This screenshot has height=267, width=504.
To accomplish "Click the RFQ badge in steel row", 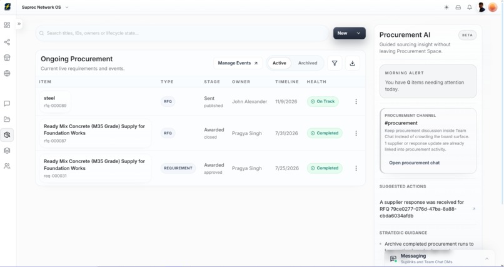I will coord(168,101).
